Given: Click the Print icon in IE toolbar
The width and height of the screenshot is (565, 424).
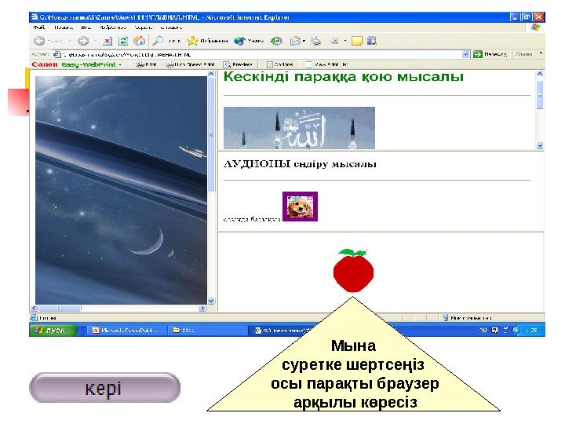Looking at the screenshot, I should [x=315, y=41].
